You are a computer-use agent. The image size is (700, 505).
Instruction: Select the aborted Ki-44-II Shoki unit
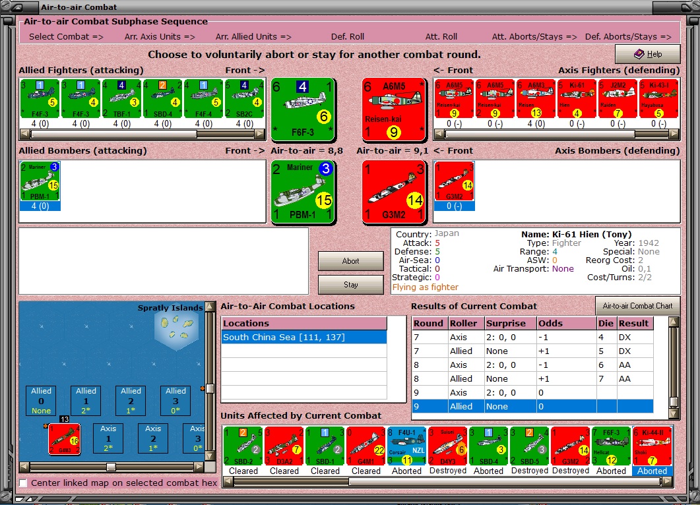[652, 446]
